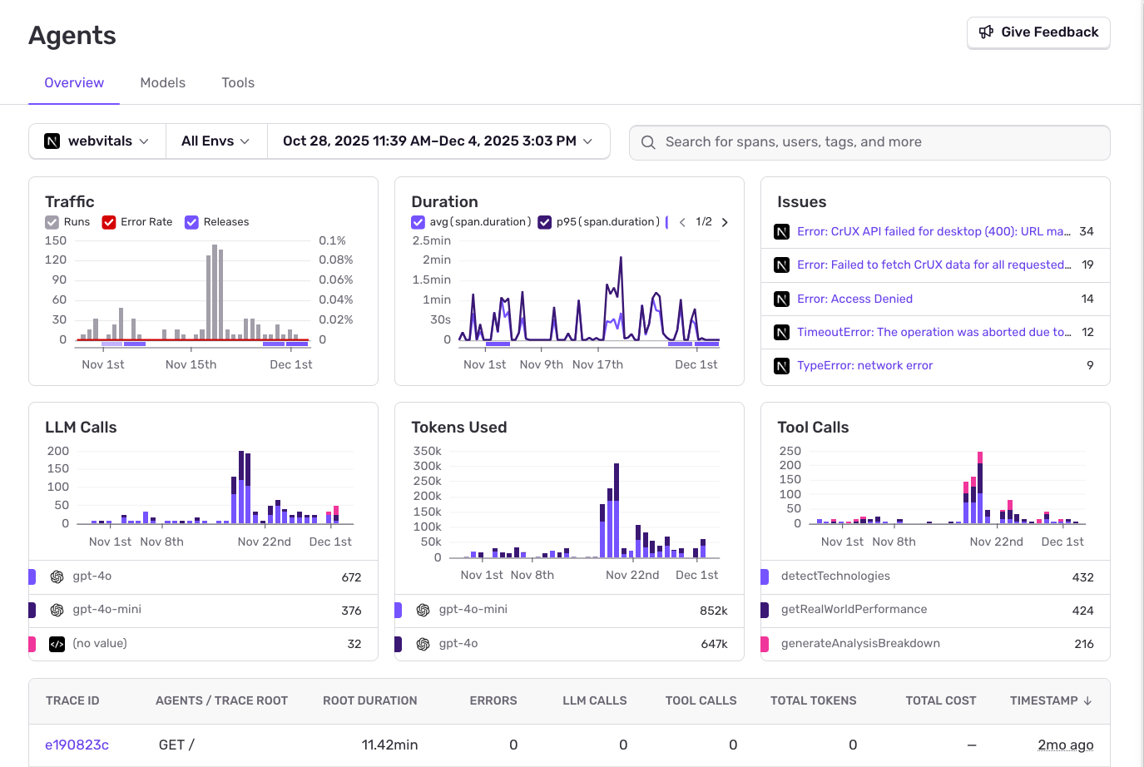
Task: Click the webvitals project logo icon
Action: point(53,141)
